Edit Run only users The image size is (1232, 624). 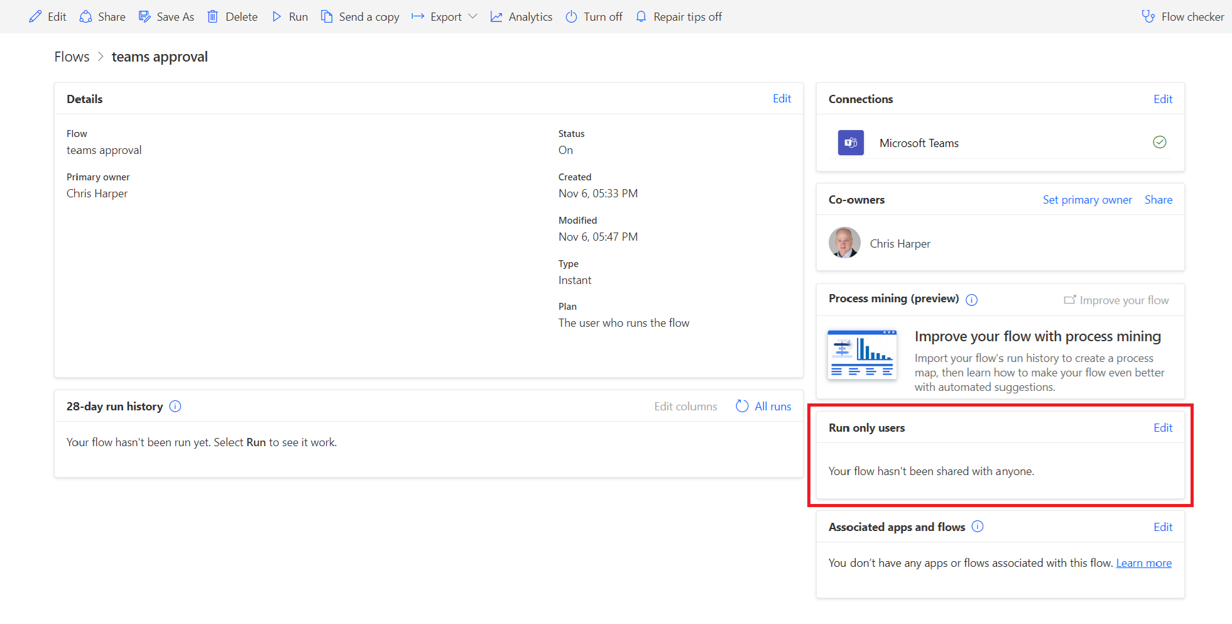(1162, 428)
